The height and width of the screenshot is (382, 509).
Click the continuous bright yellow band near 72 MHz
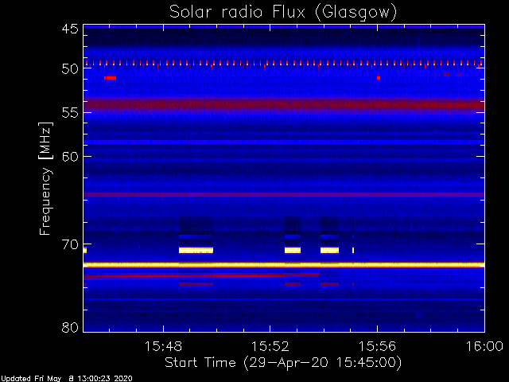click(x=284, y=265)
